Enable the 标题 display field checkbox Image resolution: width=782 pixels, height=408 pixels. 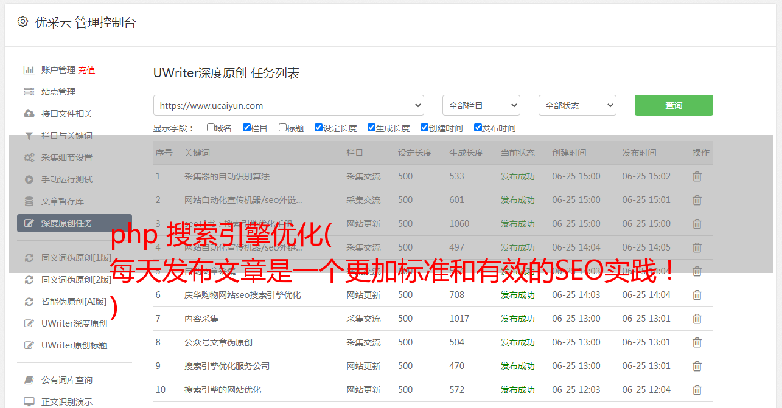282,128
